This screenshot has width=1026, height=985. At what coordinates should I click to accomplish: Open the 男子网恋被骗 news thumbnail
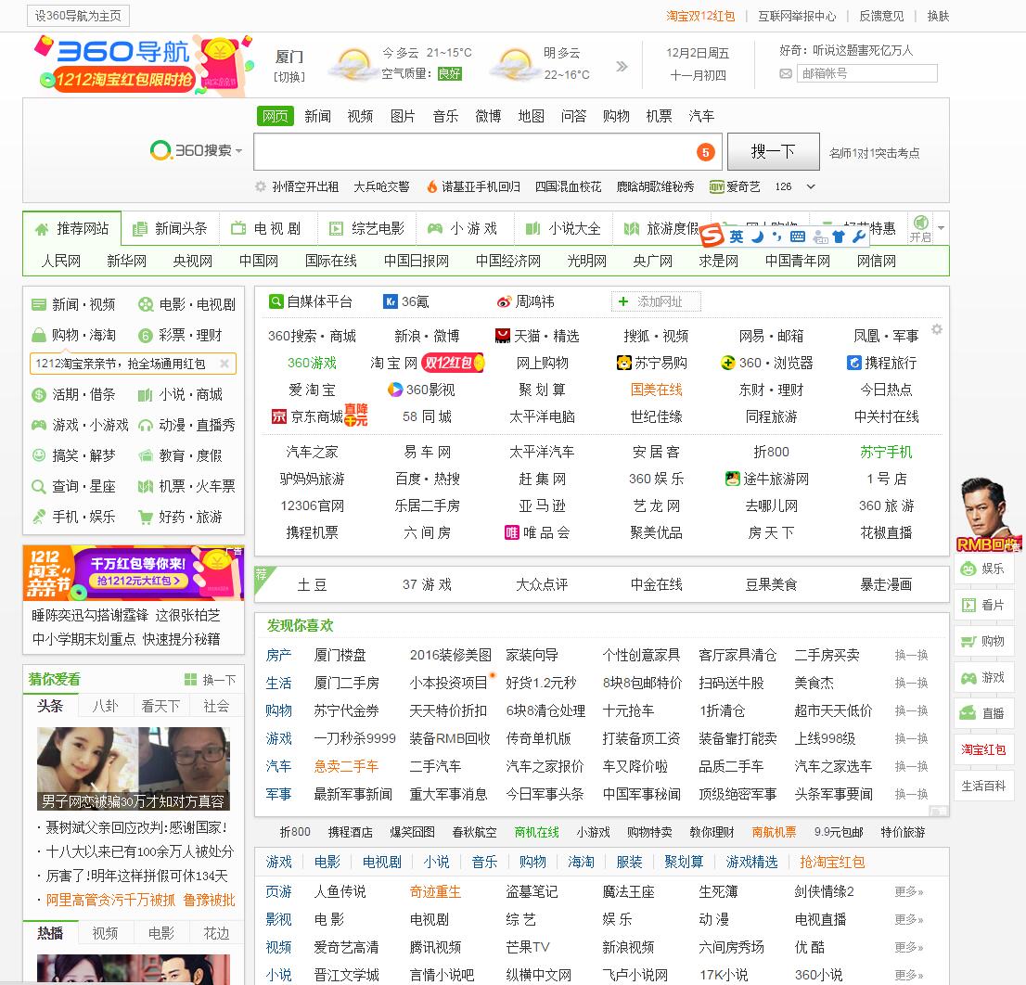tap(133, 769)
